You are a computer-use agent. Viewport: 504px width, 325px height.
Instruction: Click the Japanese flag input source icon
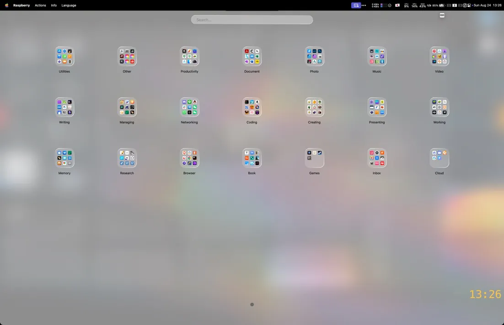[x=397, y=5]
